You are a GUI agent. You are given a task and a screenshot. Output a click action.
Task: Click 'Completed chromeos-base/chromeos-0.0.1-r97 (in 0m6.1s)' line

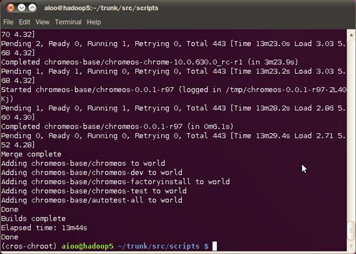118,126
